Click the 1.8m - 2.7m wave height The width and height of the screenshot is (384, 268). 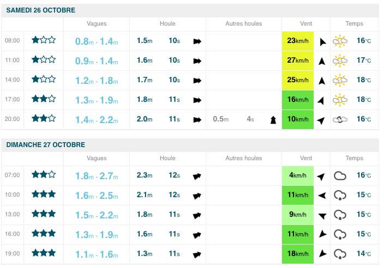coord(97,175)
